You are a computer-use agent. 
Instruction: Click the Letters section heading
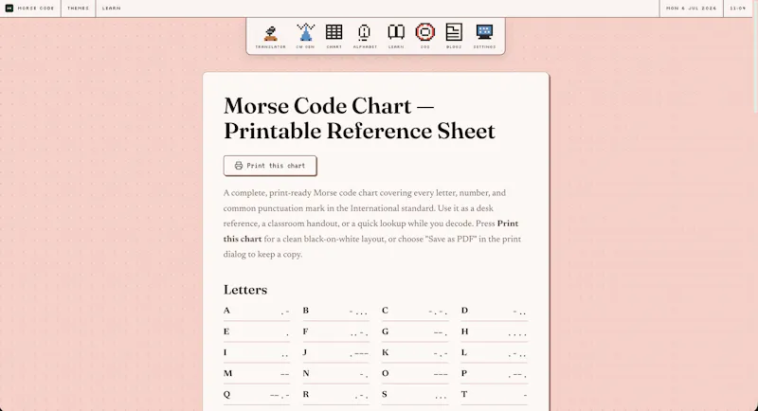coord(245,290)
